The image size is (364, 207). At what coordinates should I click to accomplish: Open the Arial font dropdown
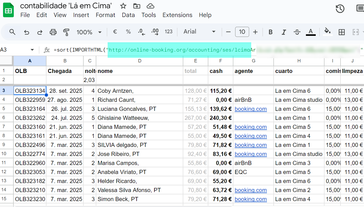199,32
